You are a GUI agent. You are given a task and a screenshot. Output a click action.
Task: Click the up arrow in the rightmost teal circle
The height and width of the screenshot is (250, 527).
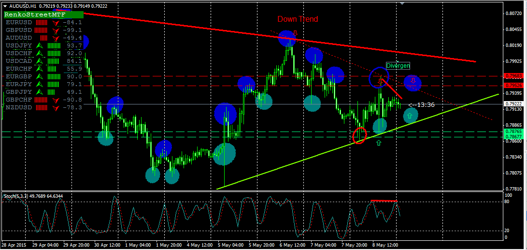410,115
